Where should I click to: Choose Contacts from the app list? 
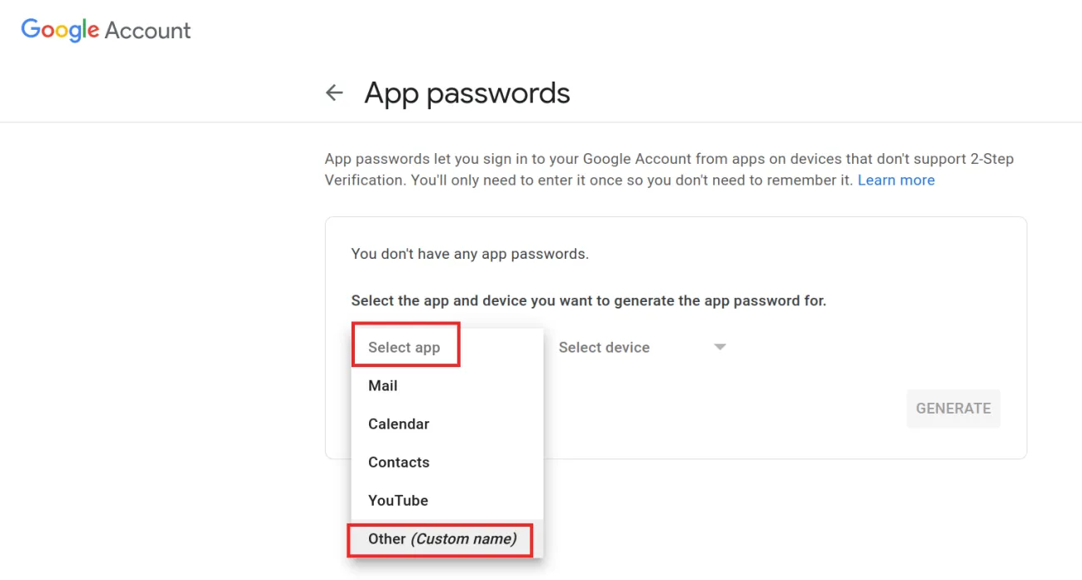click(398, 462)
